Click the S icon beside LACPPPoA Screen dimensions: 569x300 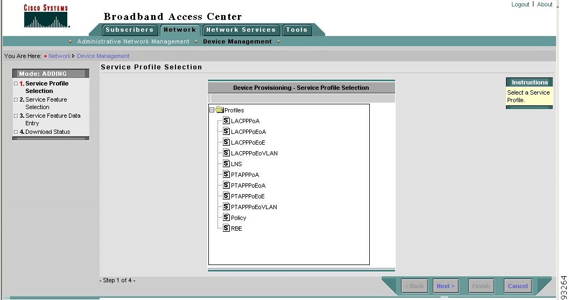pyautogui.click(x=226, y=120)
